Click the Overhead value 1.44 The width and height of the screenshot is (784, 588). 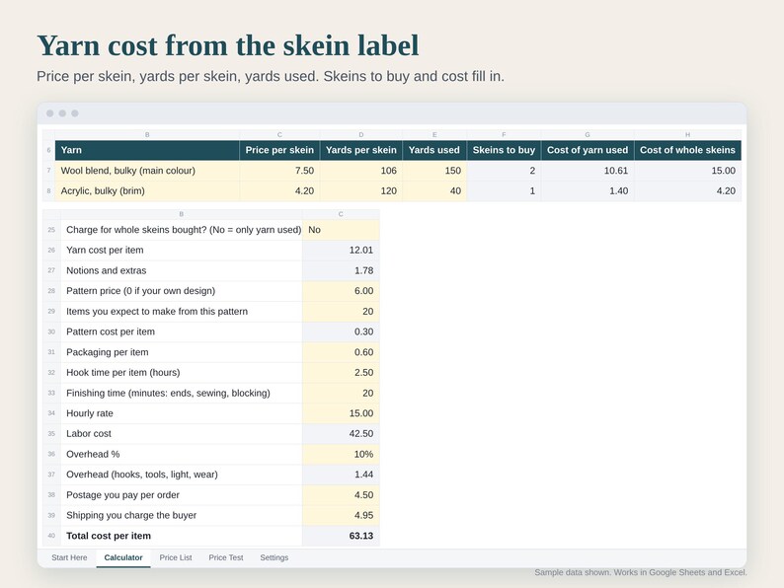pyautogui.click(x=341, y=475)
